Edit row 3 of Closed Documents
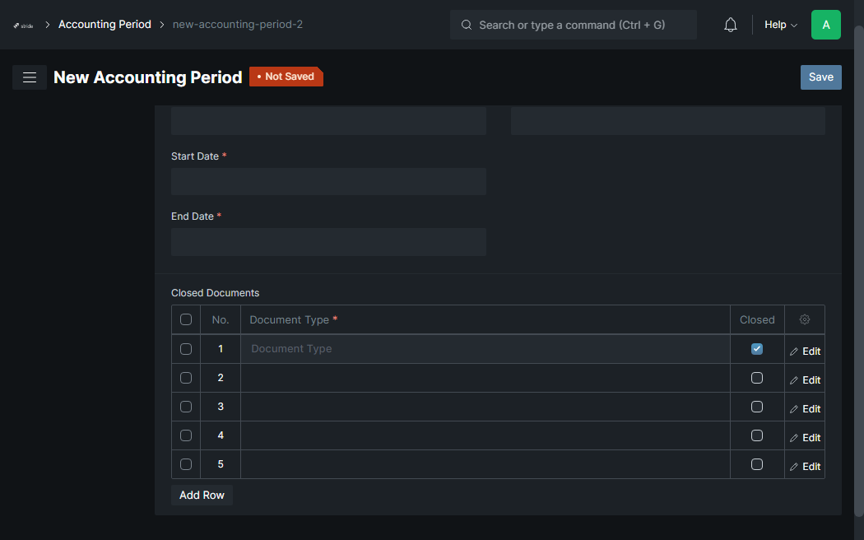This screenshot has width=864, height=540. (805, 409)
